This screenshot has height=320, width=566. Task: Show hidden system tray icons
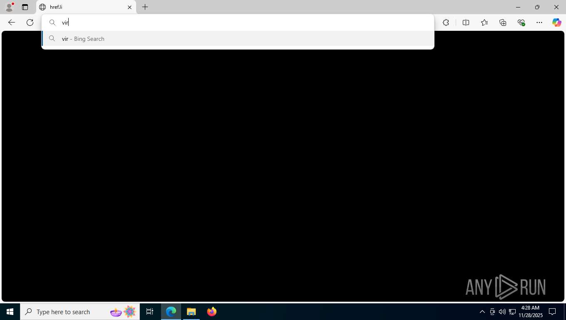tap(482, 312)
